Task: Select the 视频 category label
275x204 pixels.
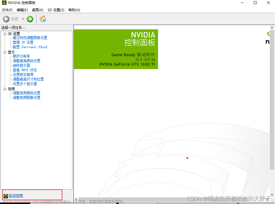Action: tap(11, 89)
